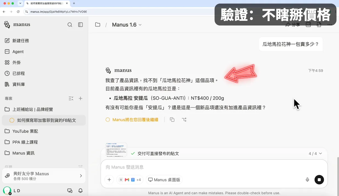This screenshot has width=339, height=196.
Task: Close the current browser tab
Action: [67, 3]
